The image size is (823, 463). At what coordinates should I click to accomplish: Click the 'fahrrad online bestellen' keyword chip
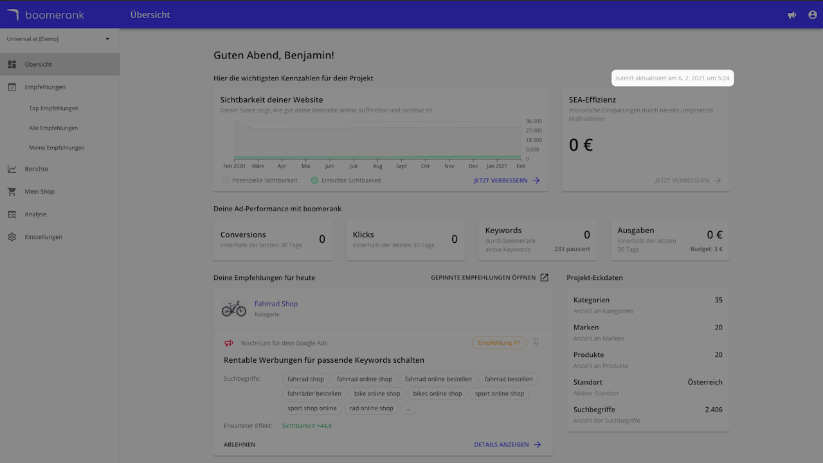[438, 379]
